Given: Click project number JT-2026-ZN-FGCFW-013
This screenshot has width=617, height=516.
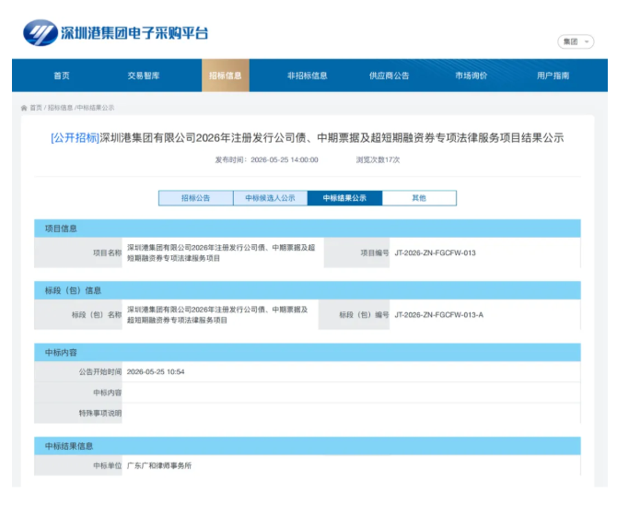Looking at the screenshot, I should pyautogui.click(x=436, y=253).
